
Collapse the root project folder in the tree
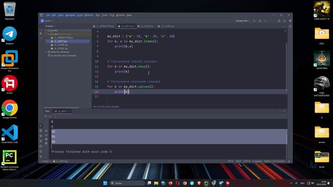click(45, 31)
